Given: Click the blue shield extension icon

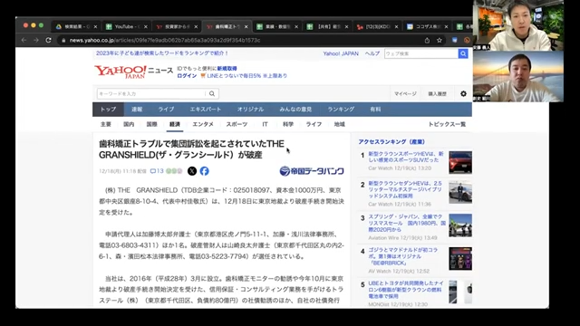Looking at the screenshot, I should tap(455, 40).
